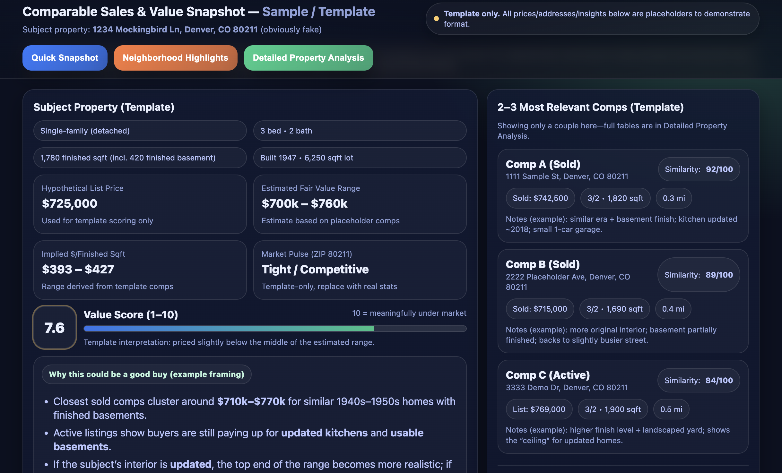
Task: Switch to the Quick Snapshot tab
Action: click(65, 58)
